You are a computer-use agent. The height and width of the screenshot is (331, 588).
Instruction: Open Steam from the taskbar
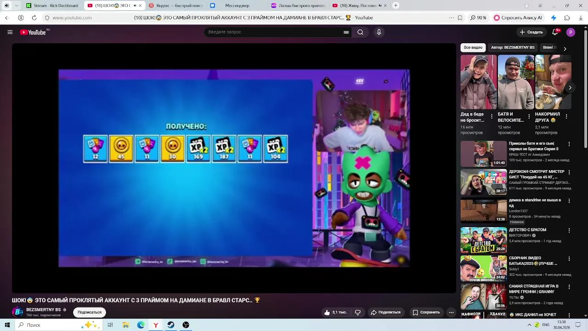click(170, 325)
